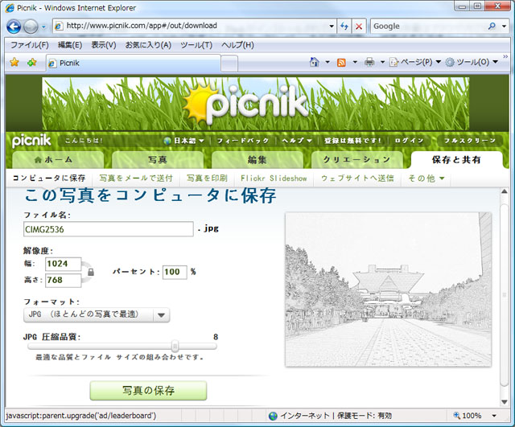Switch to the 写真 tab
Viewport: 515px width, 427px height.
[158, 160]
